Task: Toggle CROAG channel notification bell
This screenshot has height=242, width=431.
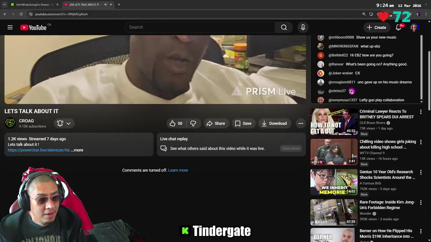Action: click(60, 123)
